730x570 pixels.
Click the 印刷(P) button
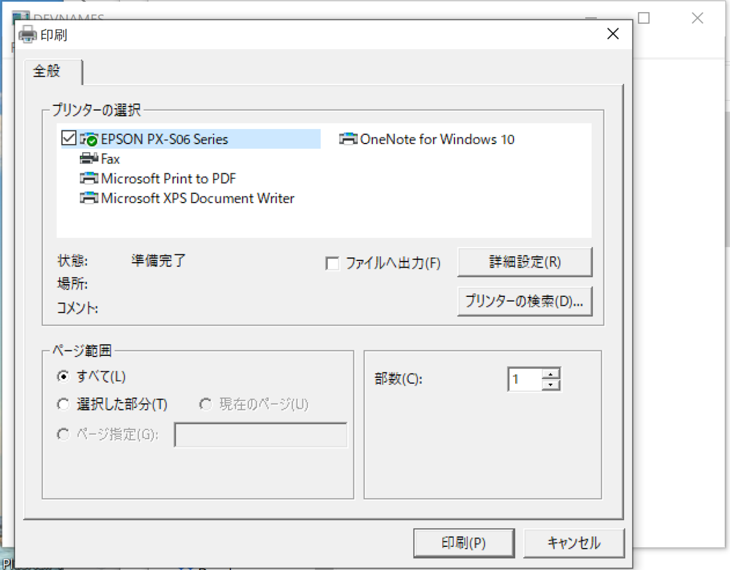(464, 543)
